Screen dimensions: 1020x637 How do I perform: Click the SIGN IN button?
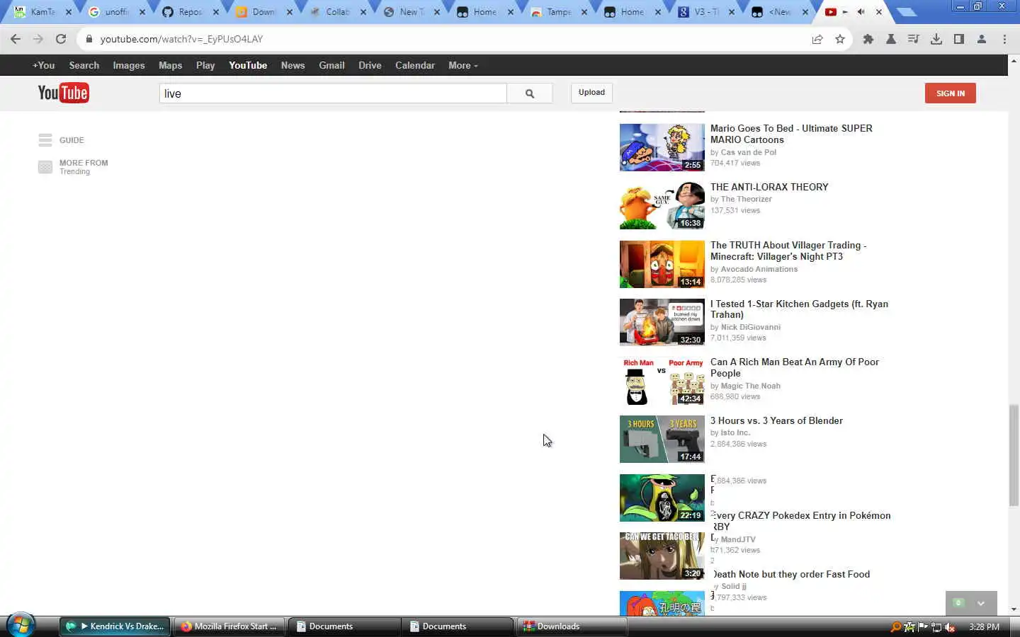(x=950, y=93)
